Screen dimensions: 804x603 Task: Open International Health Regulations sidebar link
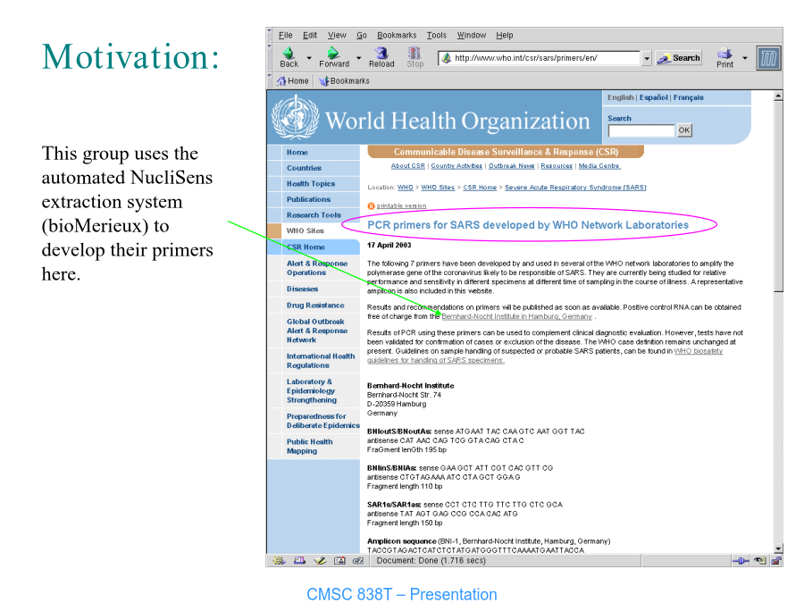click(x=321, y=361)
